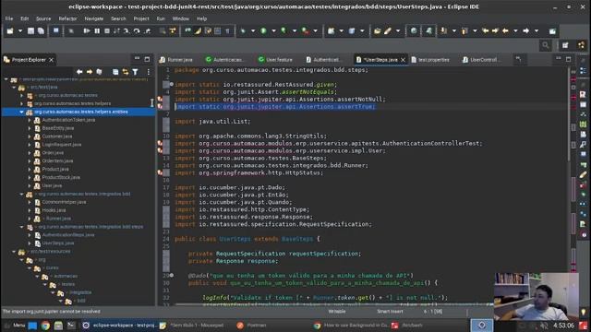The image size is (591, 332).
Task: Toggle Block Selection Mode icon
Action: click(218, 30)
